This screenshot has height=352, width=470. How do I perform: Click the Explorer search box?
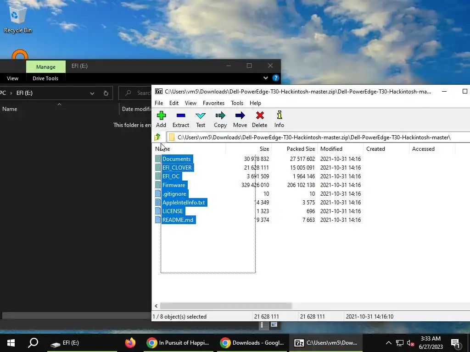[135, 93]
